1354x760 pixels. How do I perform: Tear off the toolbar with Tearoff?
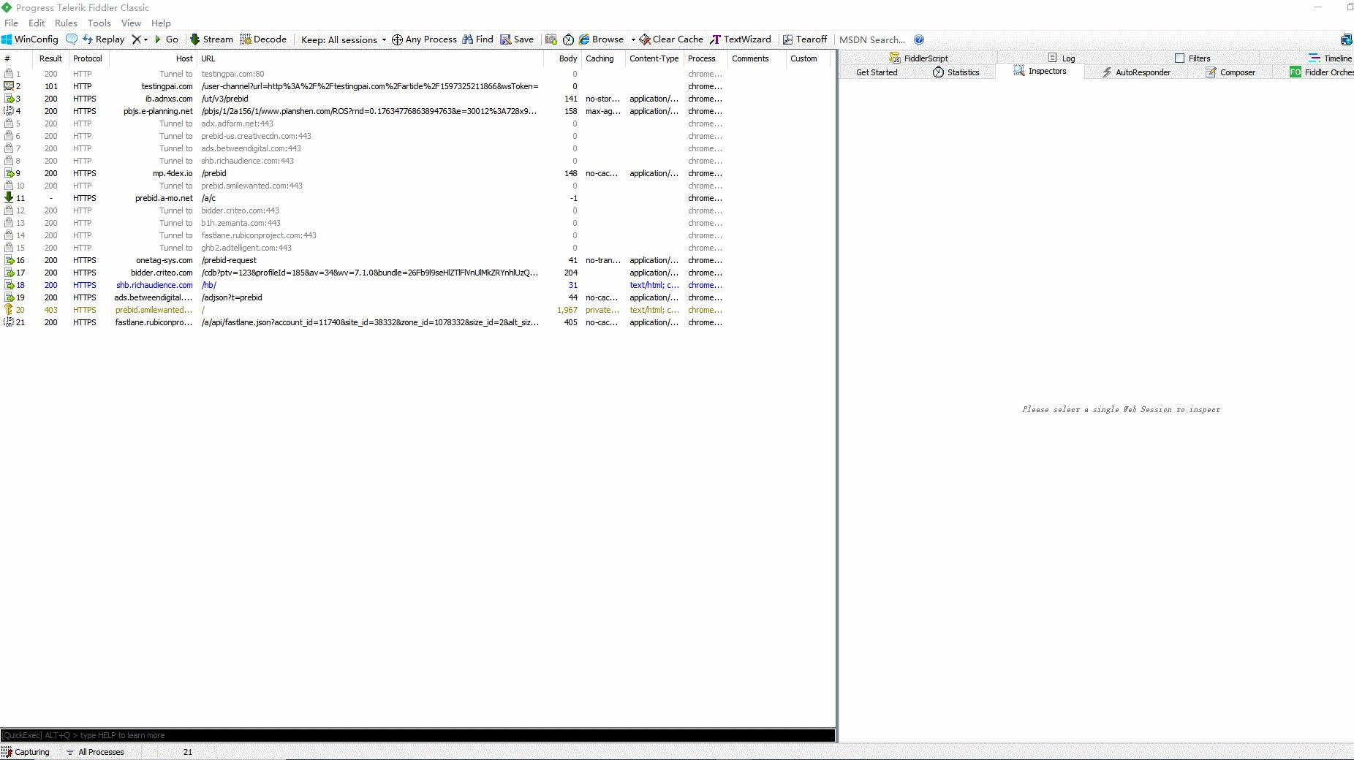coord(805,39)
